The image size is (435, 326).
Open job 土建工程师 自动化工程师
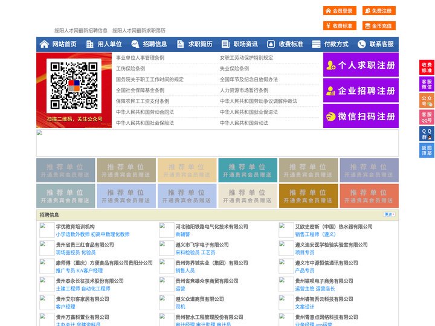[x=83, y=289]
